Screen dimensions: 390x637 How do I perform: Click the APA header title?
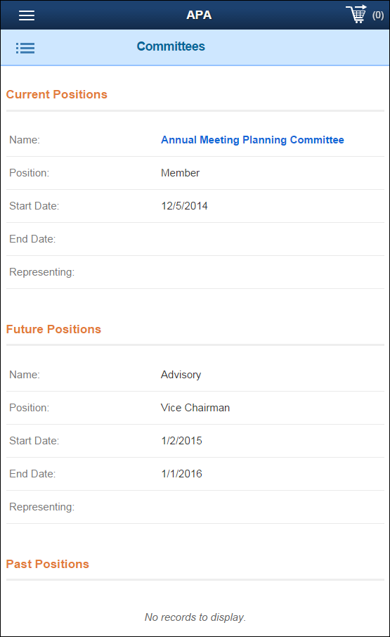click(199, 15)
